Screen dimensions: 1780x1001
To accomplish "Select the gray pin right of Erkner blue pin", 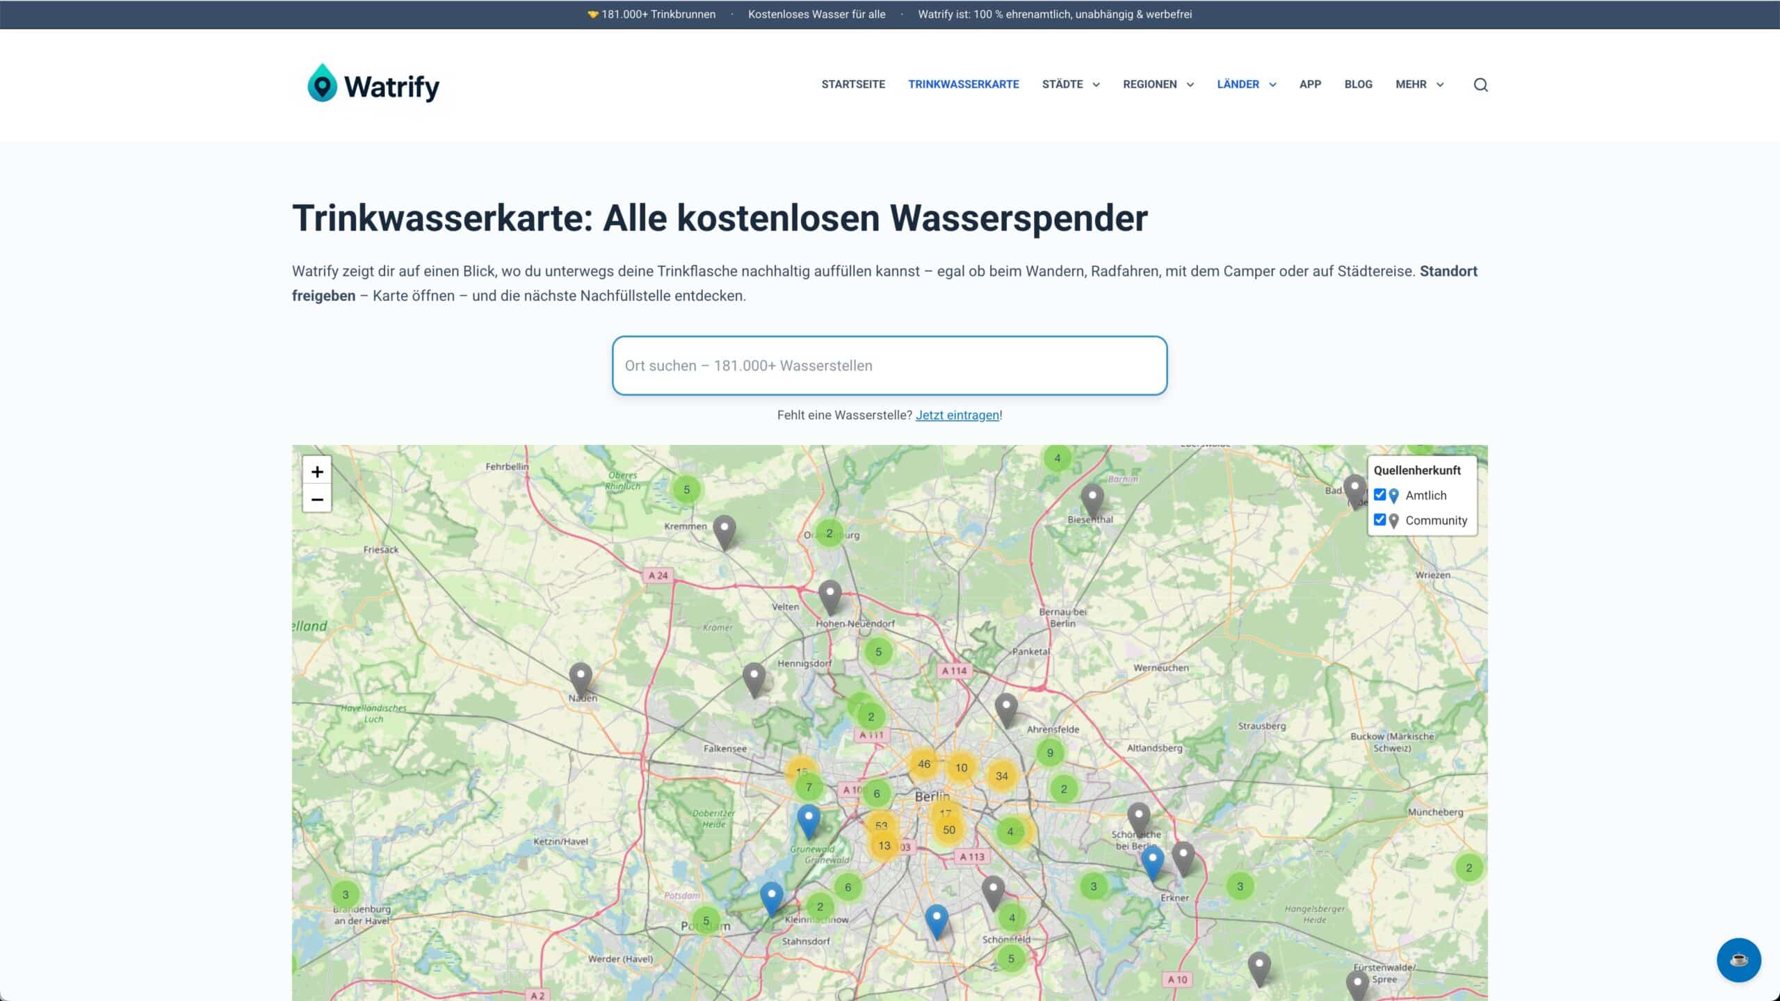I will [x=1183, y=859].
